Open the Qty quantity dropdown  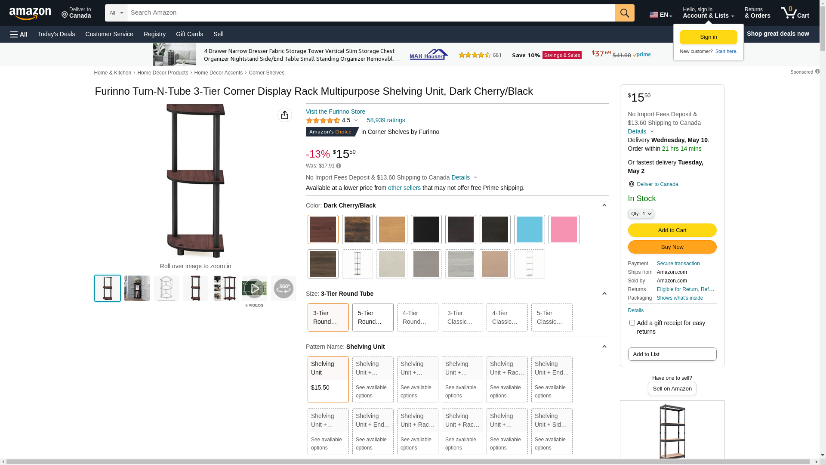(x=641, y=214)
